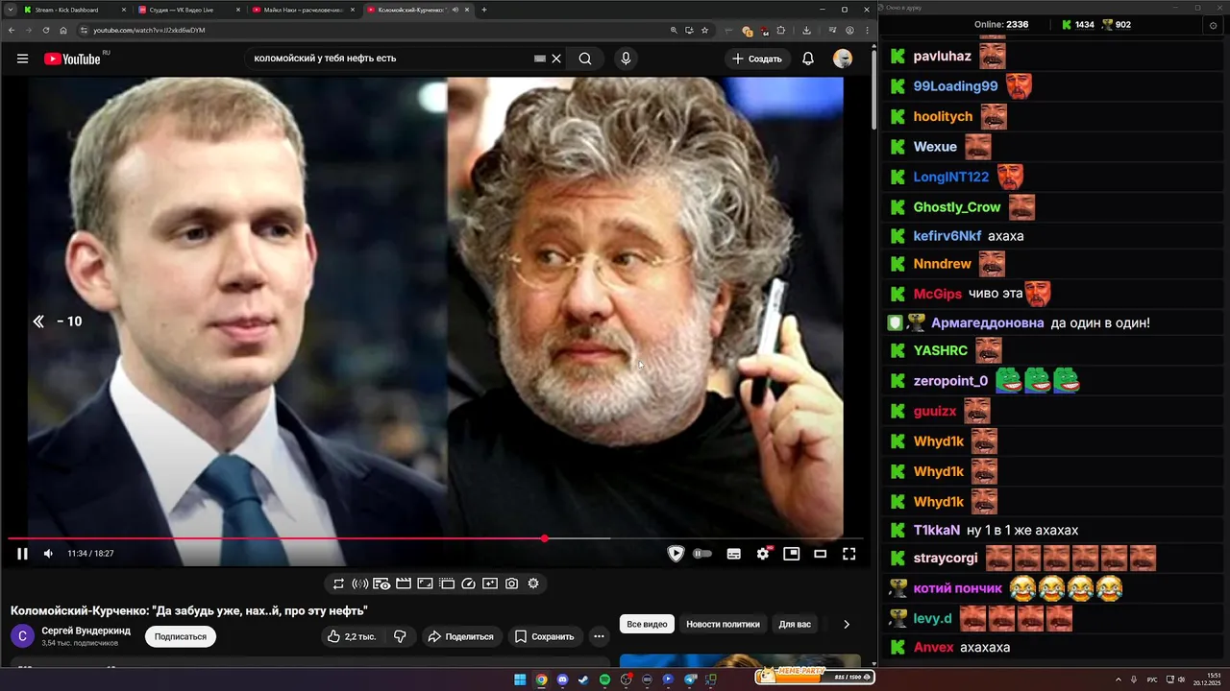Switch to Stream - Kick Dashboard tab
Screen dimensions: 1230x691
pos(74,10)
